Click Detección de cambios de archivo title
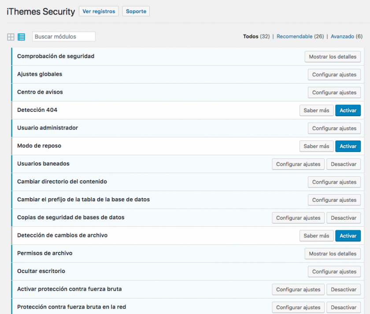Viewport: 370px width, 314px height. [x=62, y=235]
